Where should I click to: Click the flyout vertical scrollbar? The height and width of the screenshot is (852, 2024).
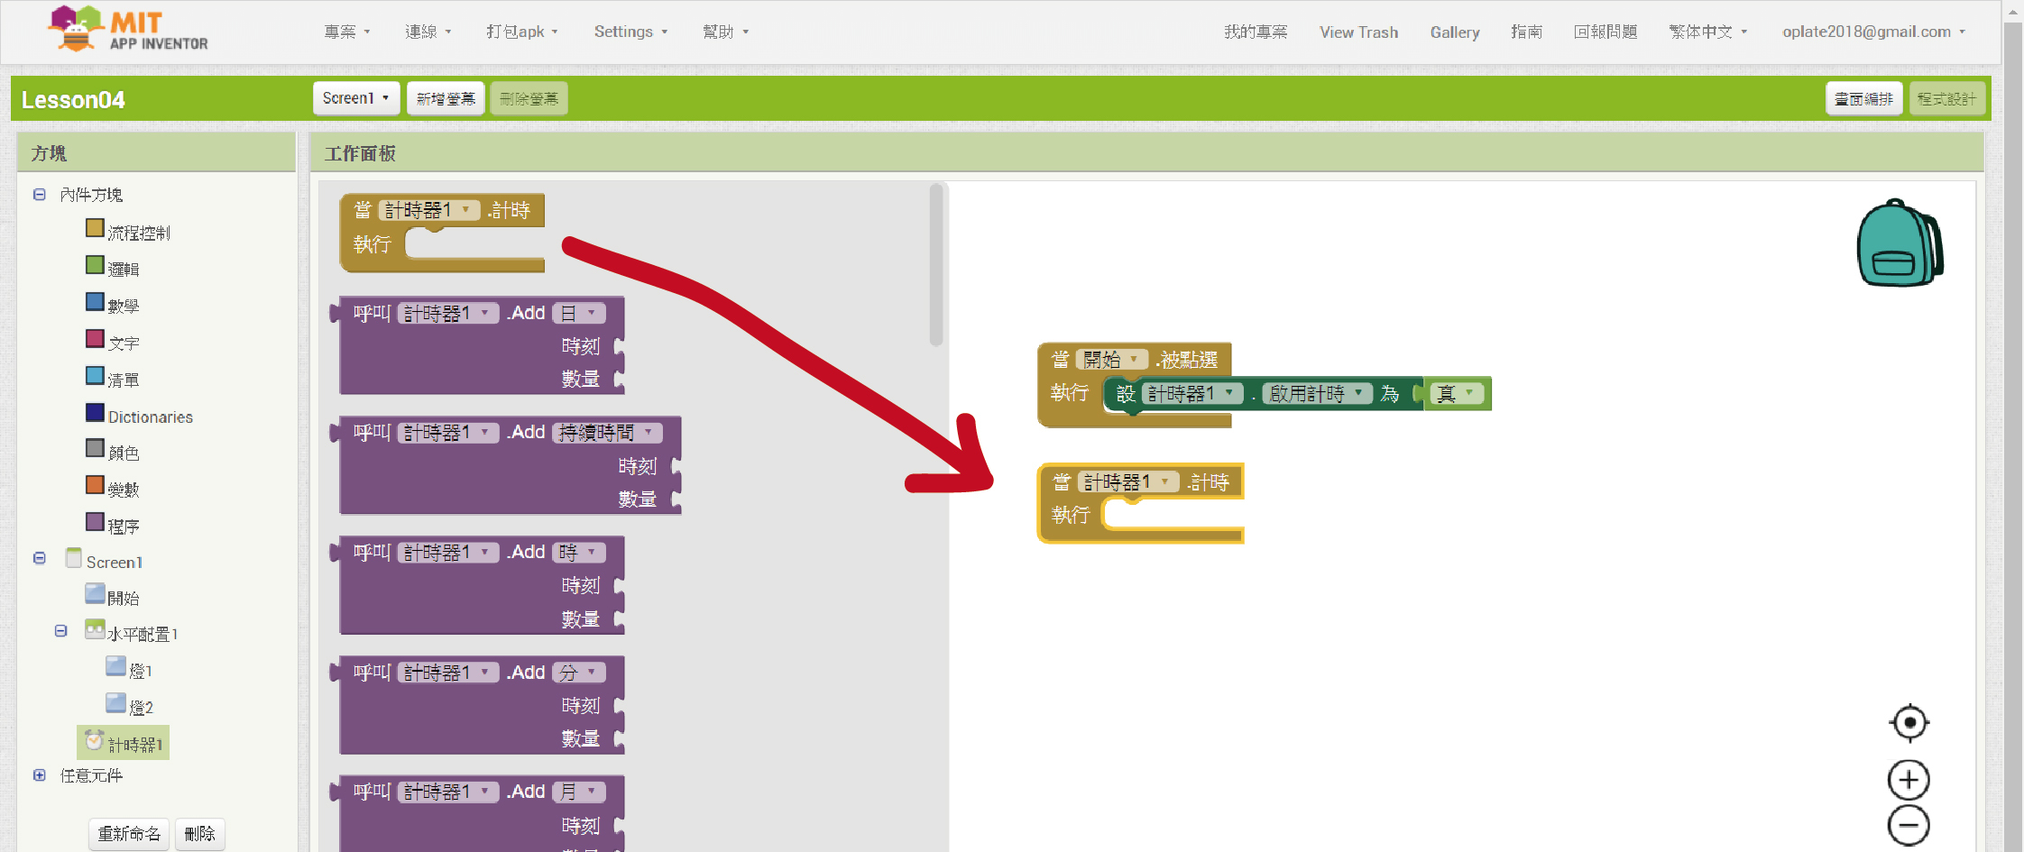coord(936,264)
